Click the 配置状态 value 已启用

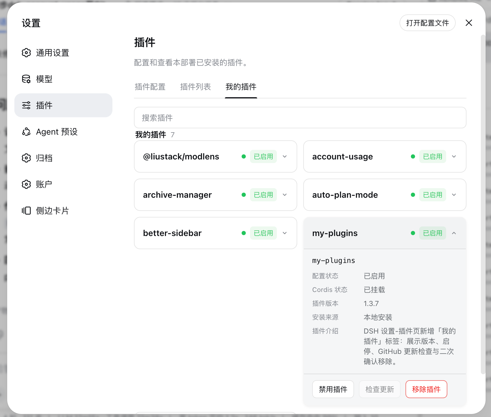(374, 276)
